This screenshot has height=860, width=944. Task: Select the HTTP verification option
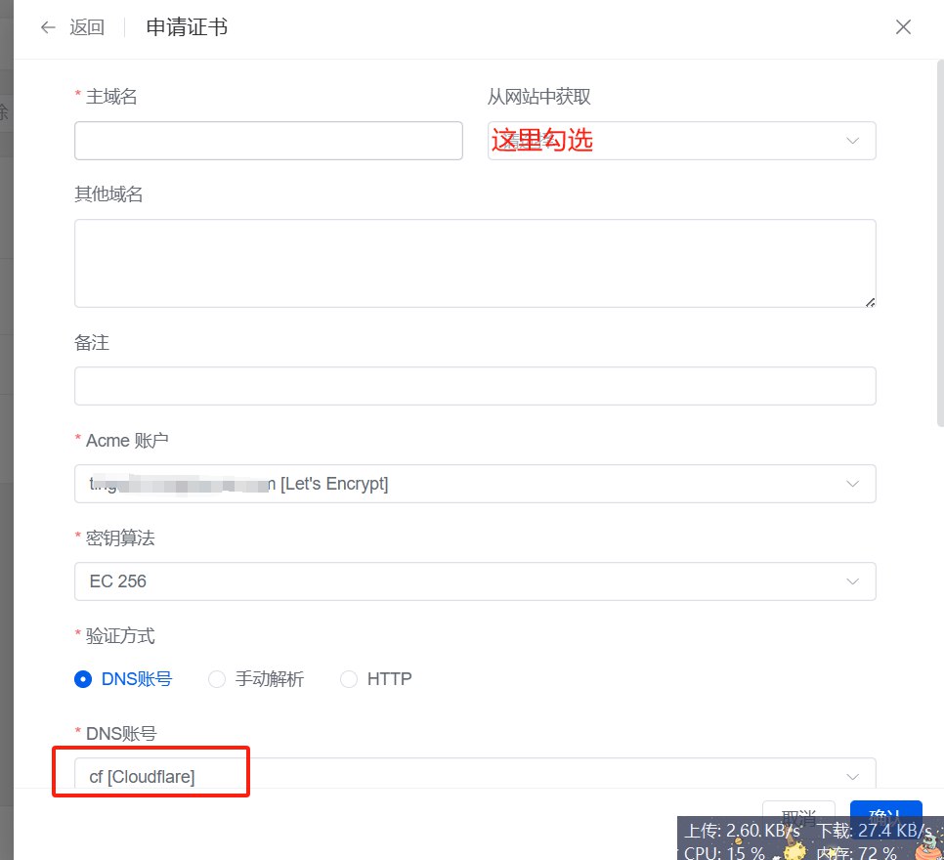click(349, 679)
